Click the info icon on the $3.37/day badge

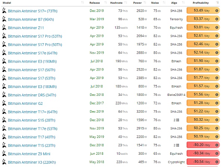(x=217, y=19)
